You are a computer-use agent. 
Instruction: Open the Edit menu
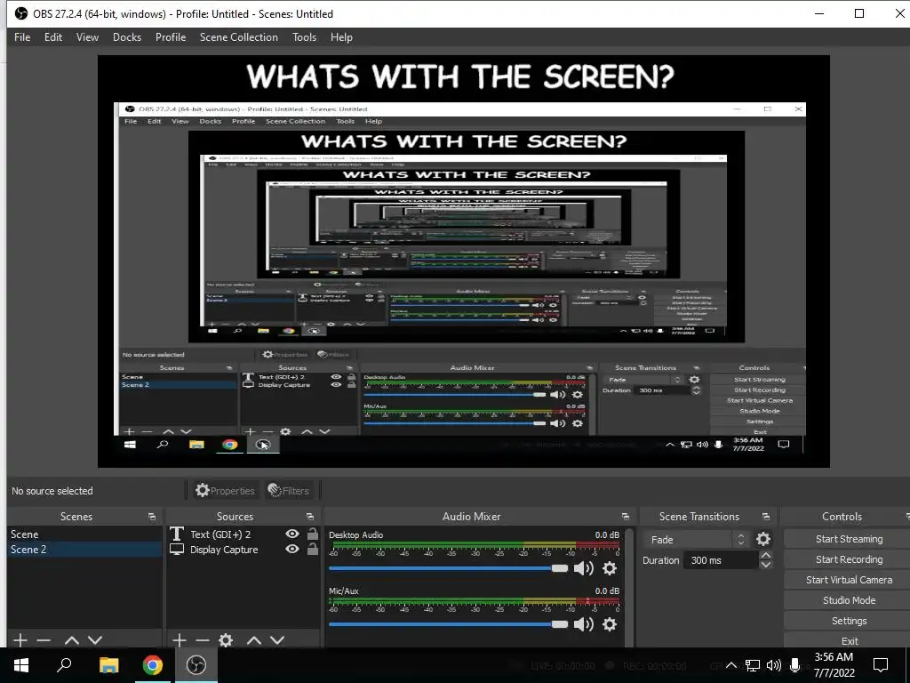52,37
